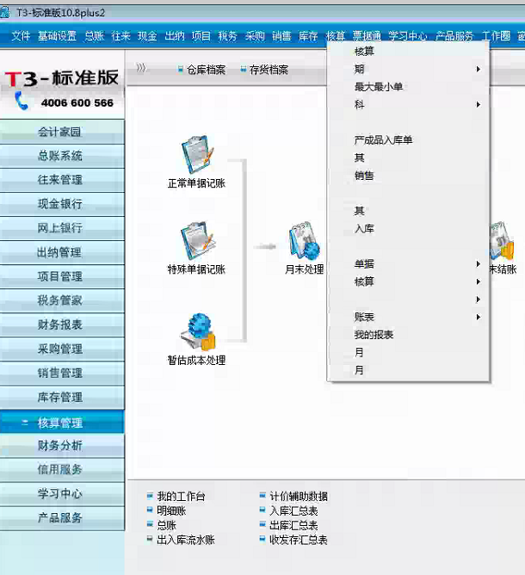Open the 特殊单据记账 icon
Image resolution: width=525 pixels, height=575 pixels.
click(197, 241)
